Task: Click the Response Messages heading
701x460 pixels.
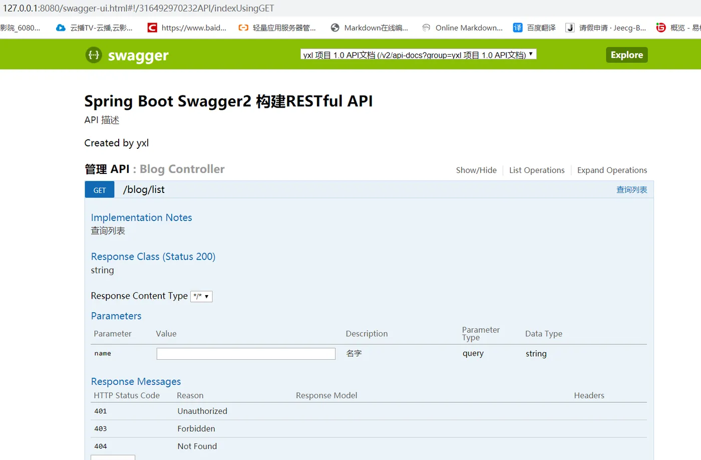Action: [136, 382]
